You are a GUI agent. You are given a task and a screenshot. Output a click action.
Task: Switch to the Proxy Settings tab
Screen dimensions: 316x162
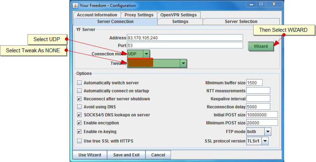[139, 15]
